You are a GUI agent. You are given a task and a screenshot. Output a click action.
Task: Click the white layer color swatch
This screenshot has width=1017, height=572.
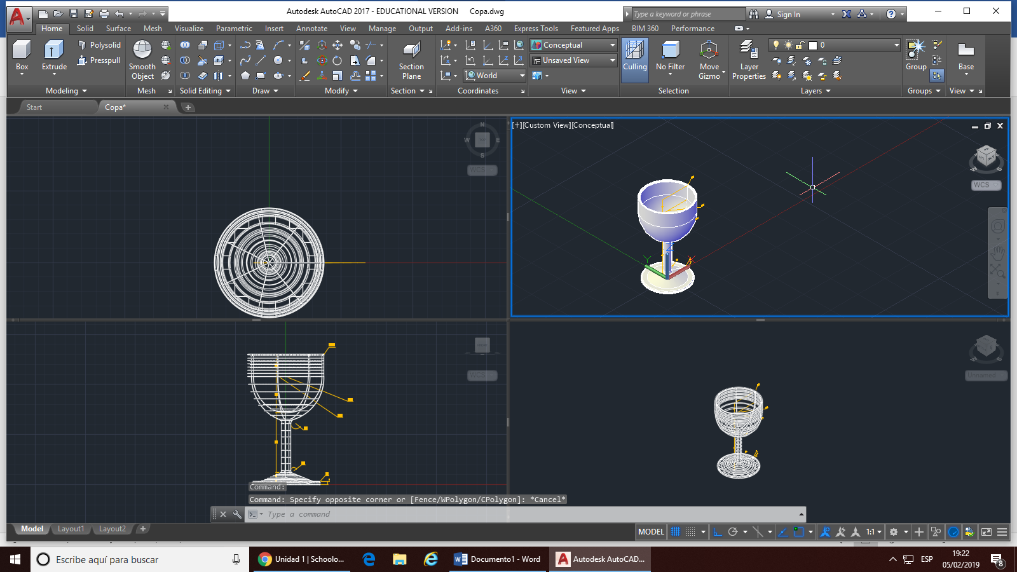[x=812, y=45]
